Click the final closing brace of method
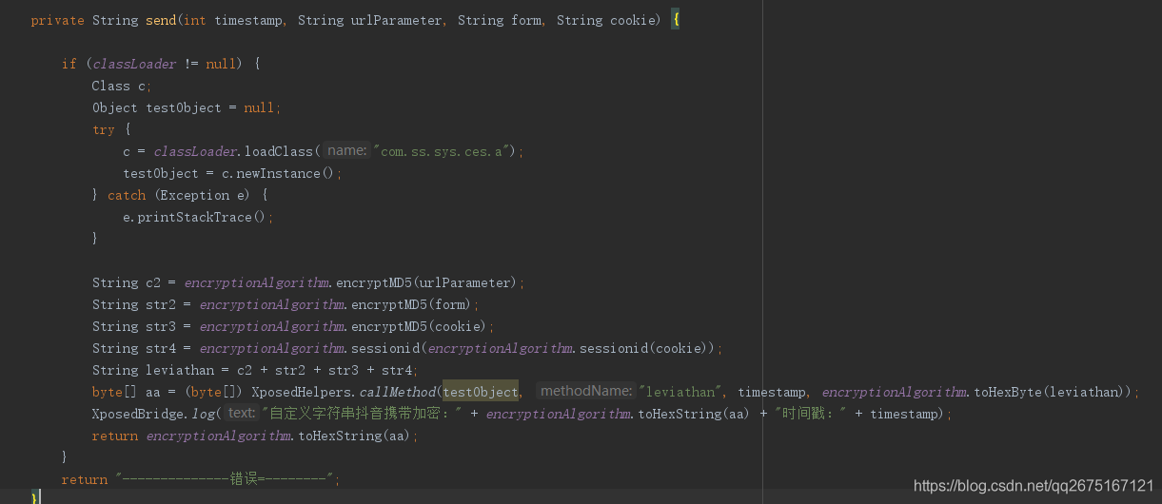Screen dimensions: 1162x504 click(x=35, y=497)
